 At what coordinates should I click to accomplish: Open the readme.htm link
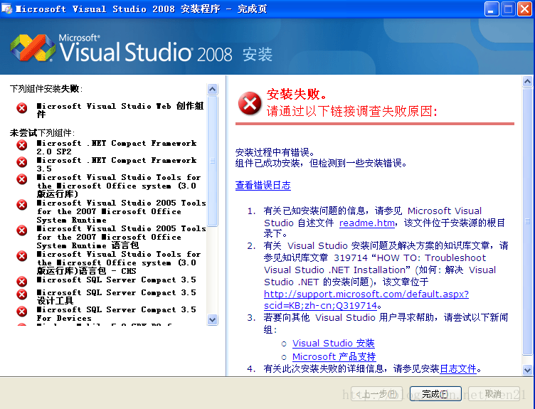367,223
